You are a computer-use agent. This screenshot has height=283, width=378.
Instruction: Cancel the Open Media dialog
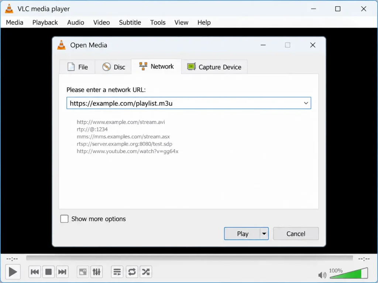pos(296,234)
